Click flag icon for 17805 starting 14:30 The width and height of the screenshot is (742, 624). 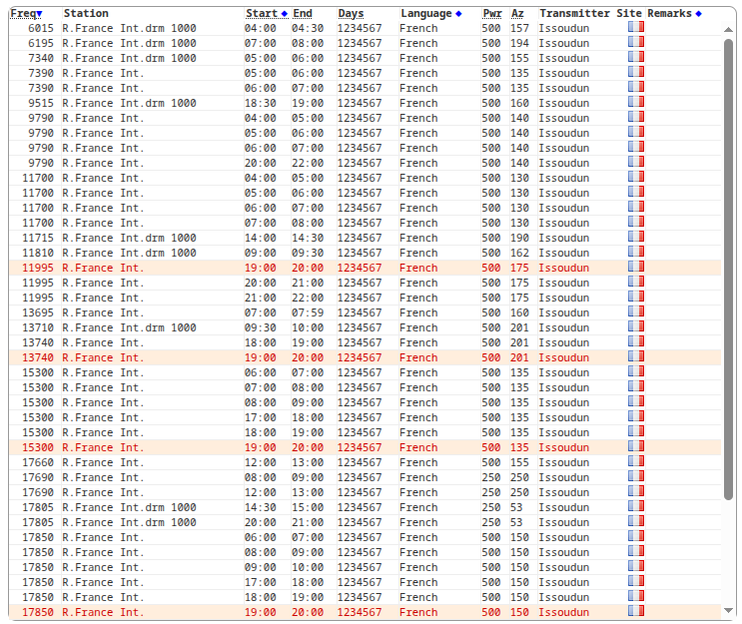(x=636, y=506)
